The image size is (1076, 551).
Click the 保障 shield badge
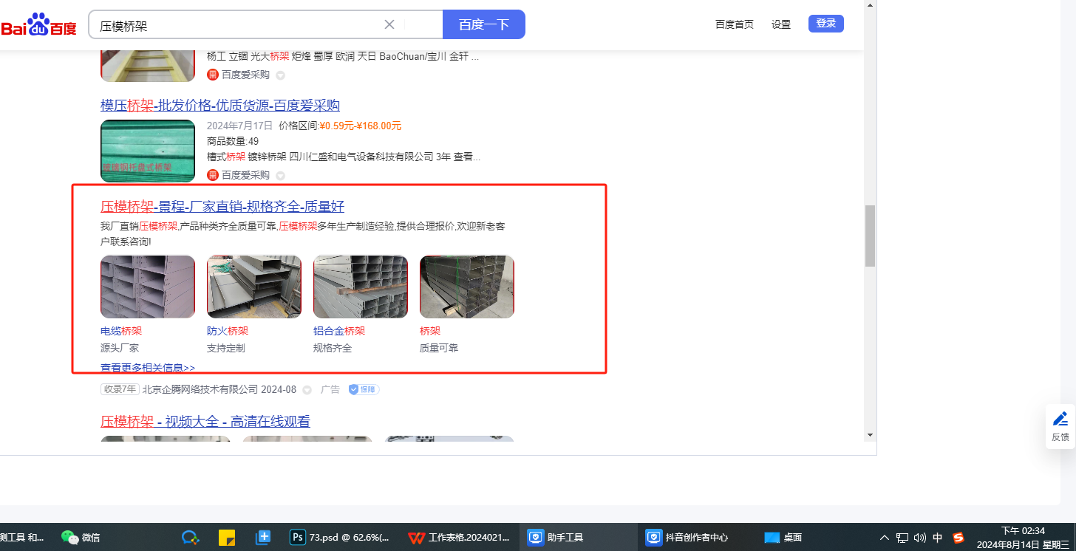point(364,389)
